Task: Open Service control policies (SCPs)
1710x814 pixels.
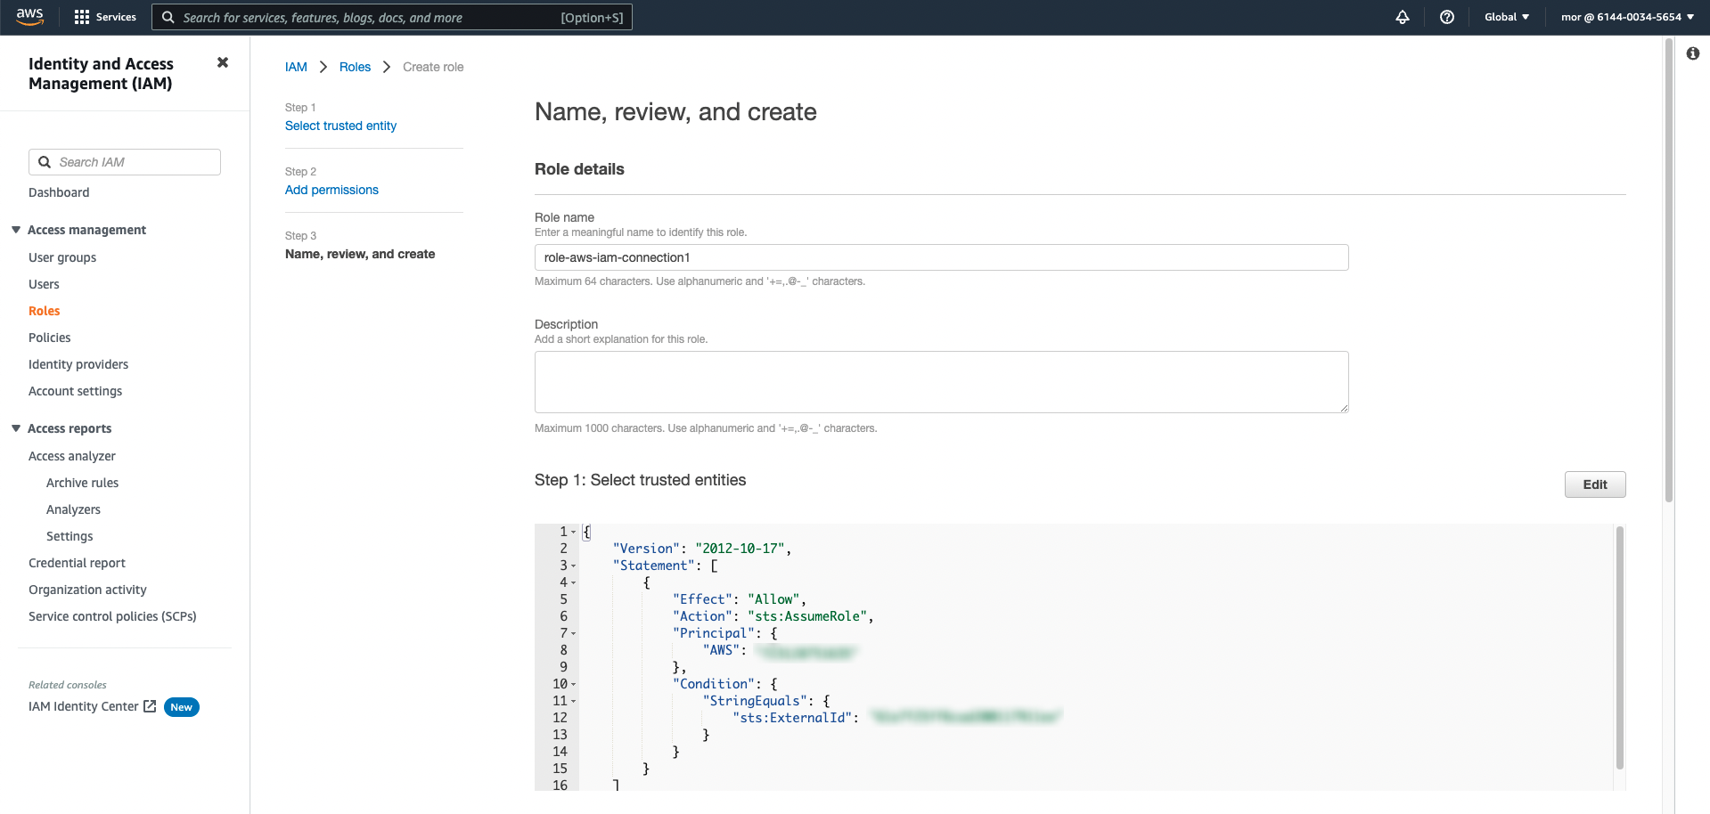Action: pos(112,616)
